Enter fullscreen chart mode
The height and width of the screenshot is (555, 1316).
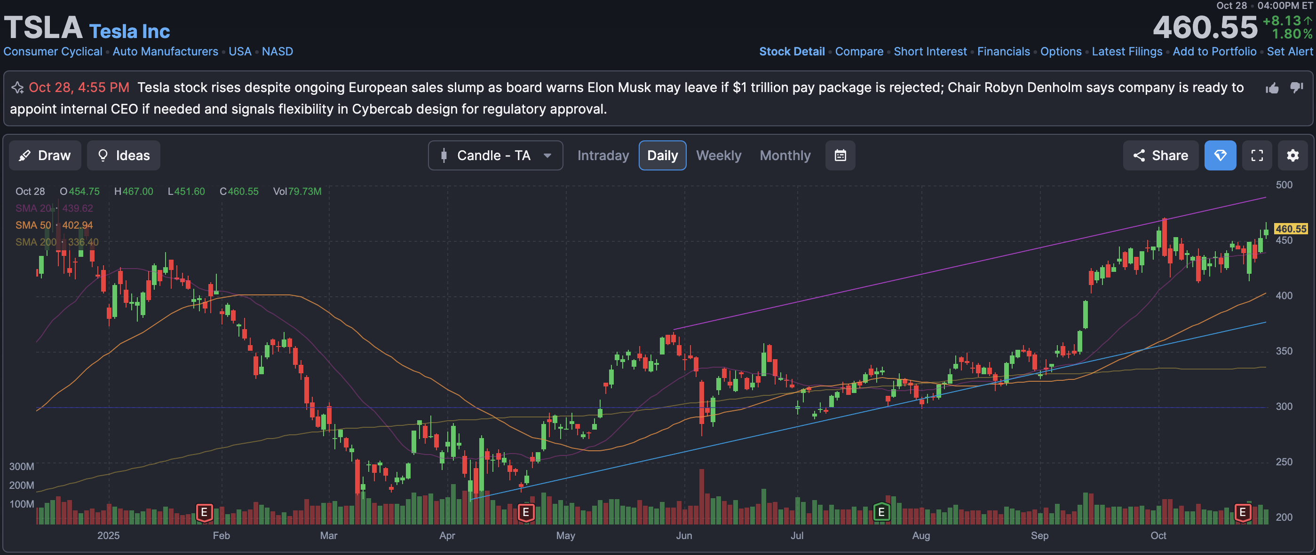click(1257, 155)
